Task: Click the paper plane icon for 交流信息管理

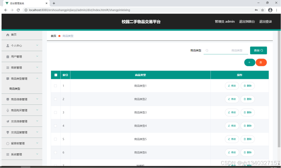Action: coord(8,121)
